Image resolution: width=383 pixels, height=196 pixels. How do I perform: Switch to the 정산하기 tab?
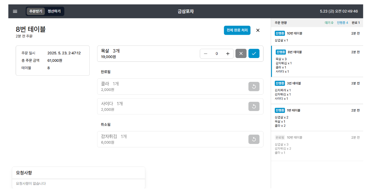54,11
